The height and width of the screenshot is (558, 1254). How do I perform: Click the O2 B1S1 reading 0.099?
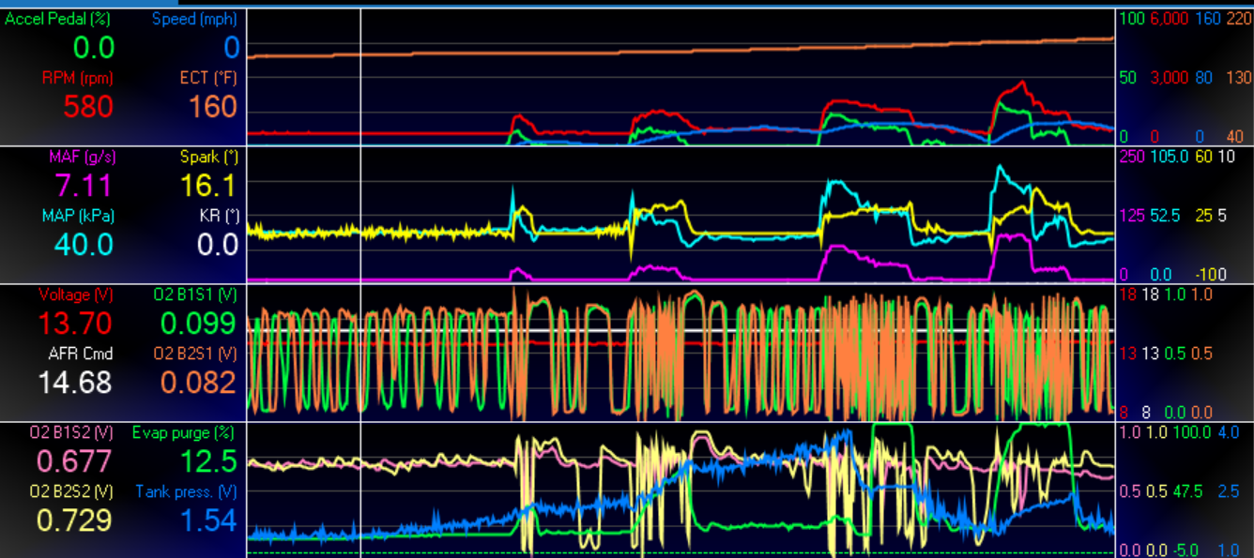(199, 324)
